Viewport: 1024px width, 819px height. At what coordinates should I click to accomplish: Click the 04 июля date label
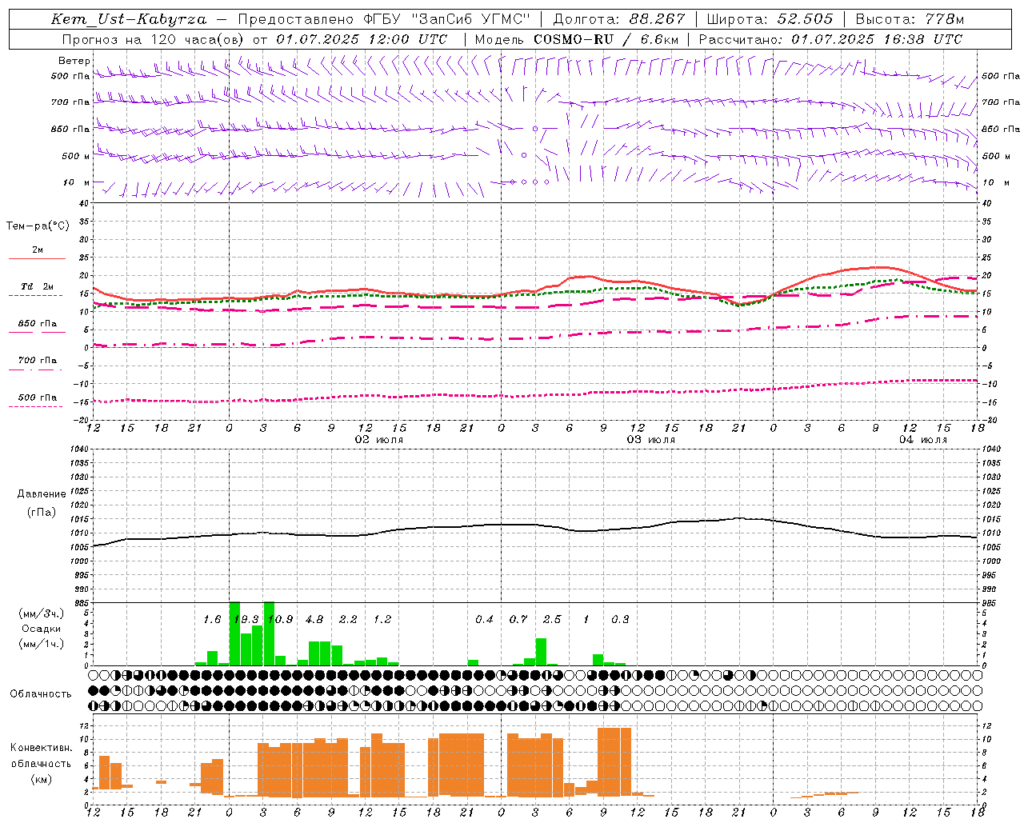923,440
